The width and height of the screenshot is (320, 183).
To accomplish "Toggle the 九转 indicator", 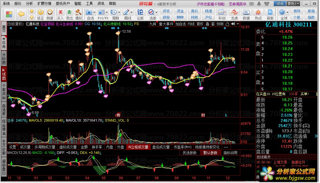I will tap(153, 24).
